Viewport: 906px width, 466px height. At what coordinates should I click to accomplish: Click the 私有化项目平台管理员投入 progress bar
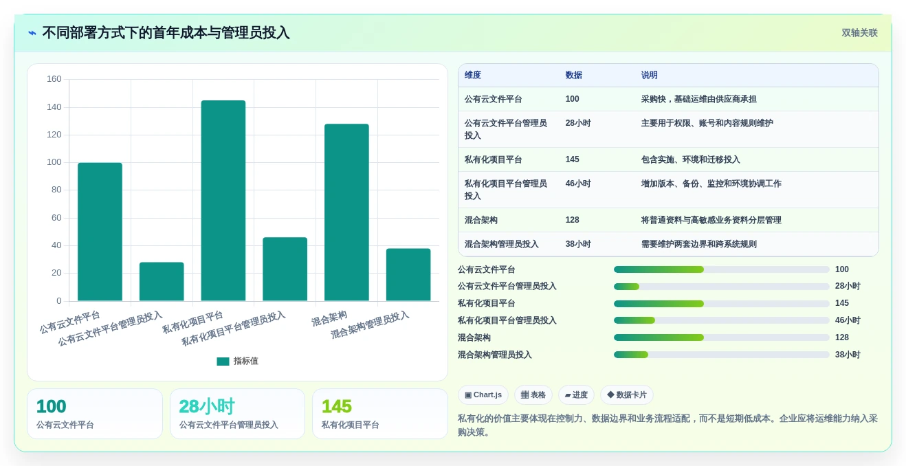722,320
